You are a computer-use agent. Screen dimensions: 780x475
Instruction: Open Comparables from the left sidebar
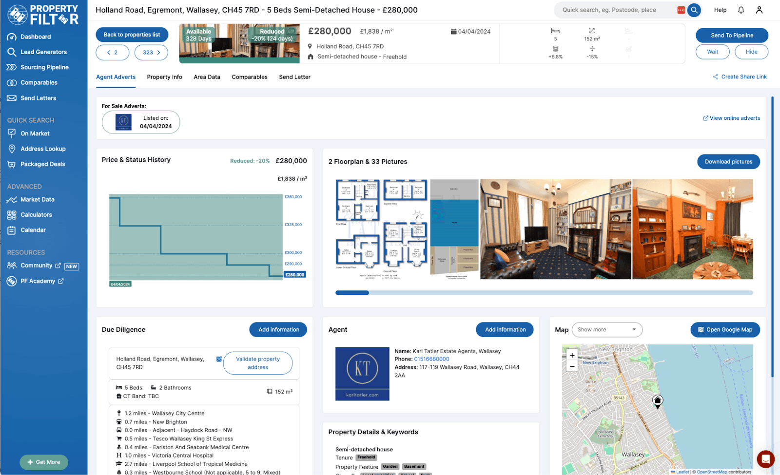pyautogui.click(x=32, y=83)
